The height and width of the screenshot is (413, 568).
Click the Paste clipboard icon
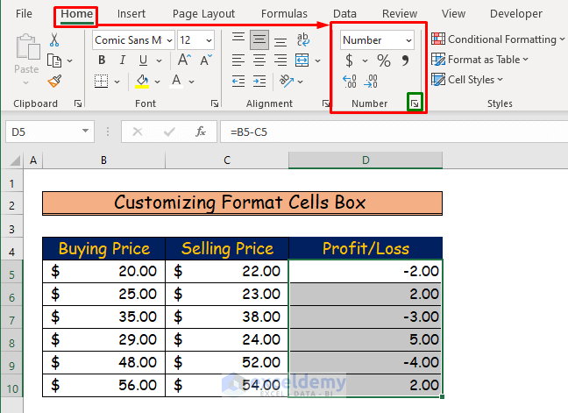(27, 47)
